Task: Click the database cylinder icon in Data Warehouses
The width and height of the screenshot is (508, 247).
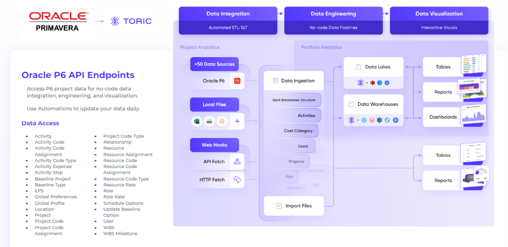Action: [351, 104]
